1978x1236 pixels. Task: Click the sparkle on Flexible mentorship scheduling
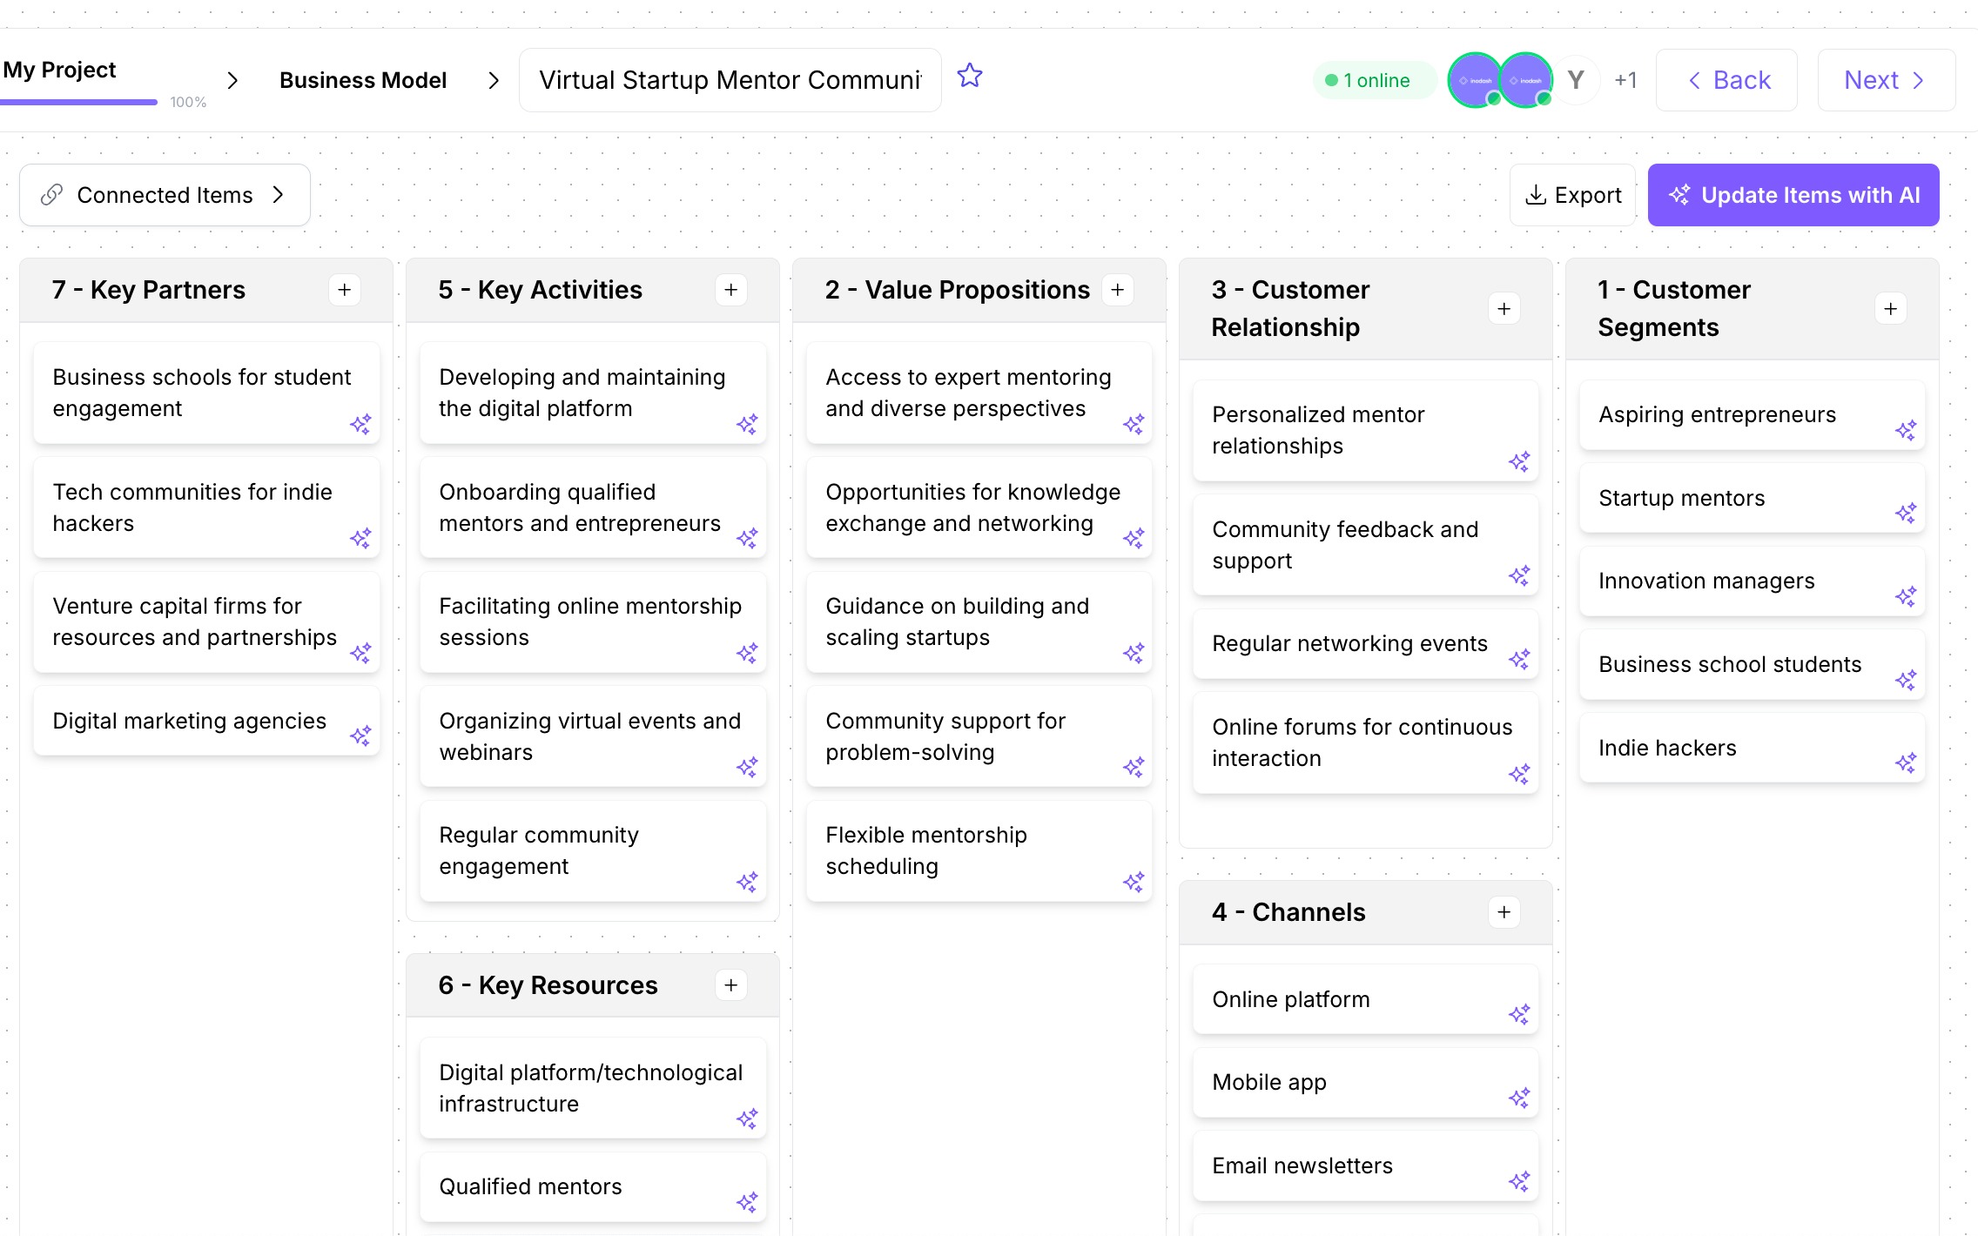1134,882
